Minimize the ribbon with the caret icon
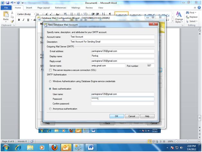This screenshot has height=152, width=202. pos(195,8)
